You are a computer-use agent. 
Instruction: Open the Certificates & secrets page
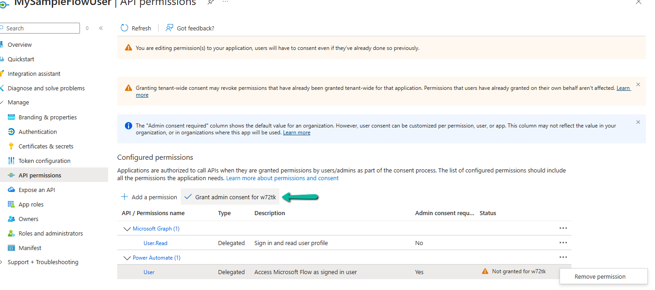tap(45, 146)
